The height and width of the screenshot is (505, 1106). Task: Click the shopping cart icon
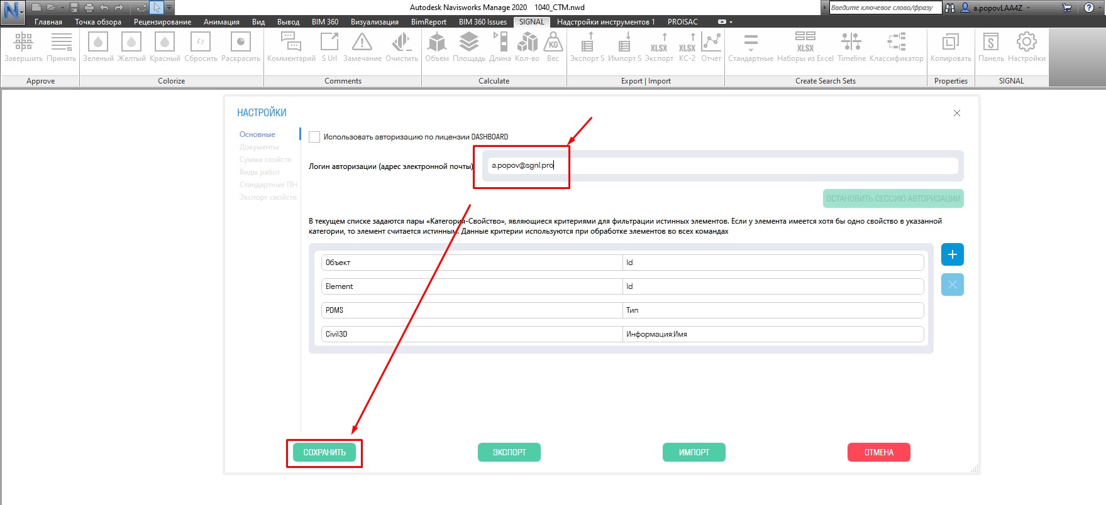point(1066,8)
